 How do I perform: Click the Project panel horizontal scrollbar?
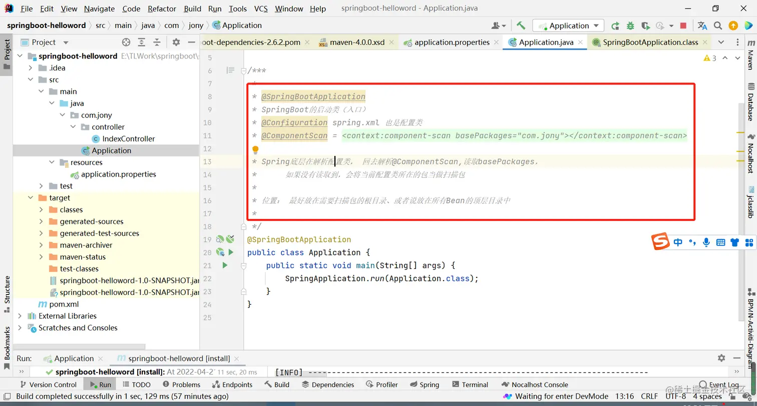pyautogui.click(x=79, y=346)
